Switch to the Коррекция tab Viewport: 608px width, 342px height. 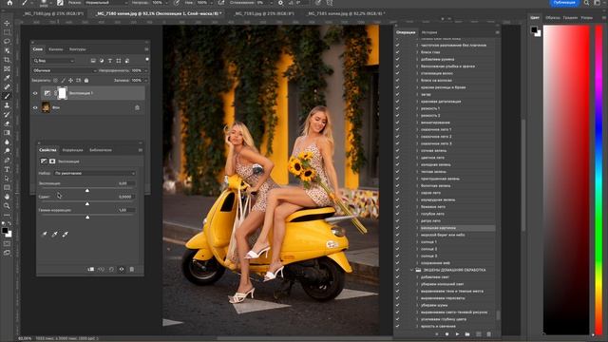(72, 150)
